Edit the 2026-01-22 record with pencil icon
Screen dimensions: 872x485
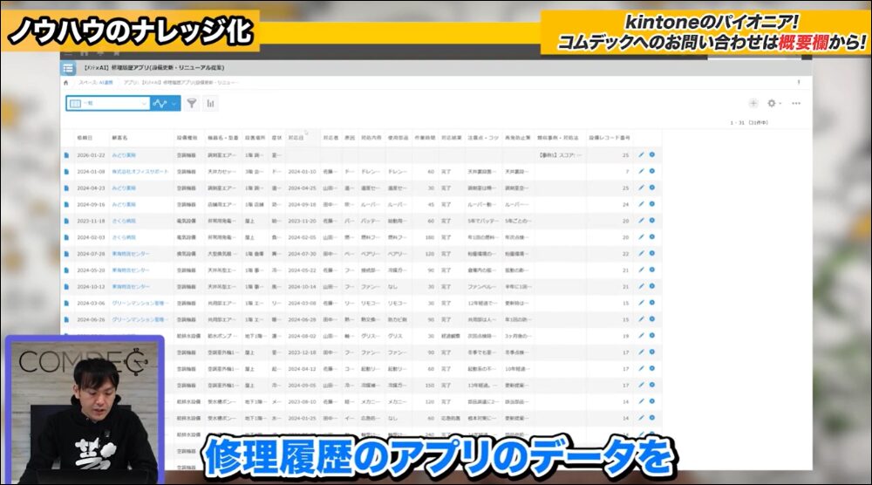pyautogui.click(x=641, y=154)
